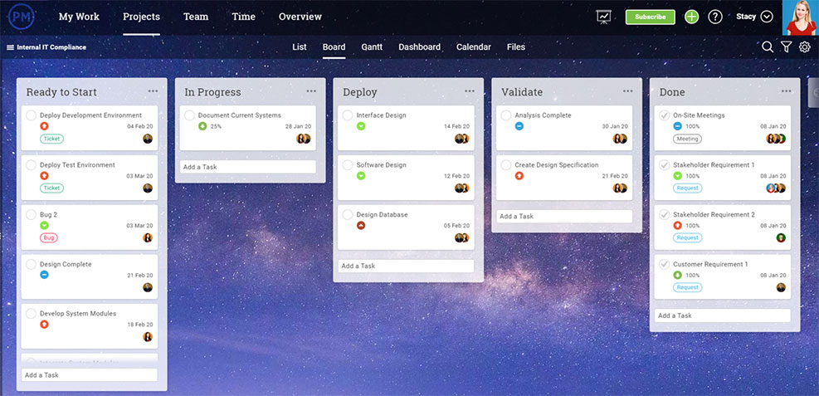Click 100% progress on Stakeholder Requirement 2

(693, 226)
